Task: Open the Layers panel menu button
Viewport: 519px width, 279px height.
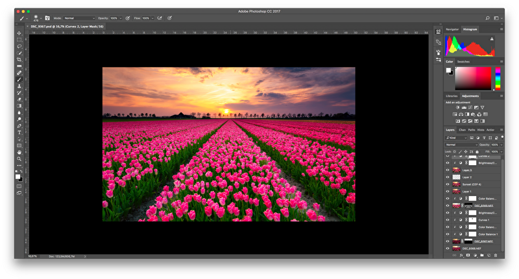Action: click(x=501, y=129)
